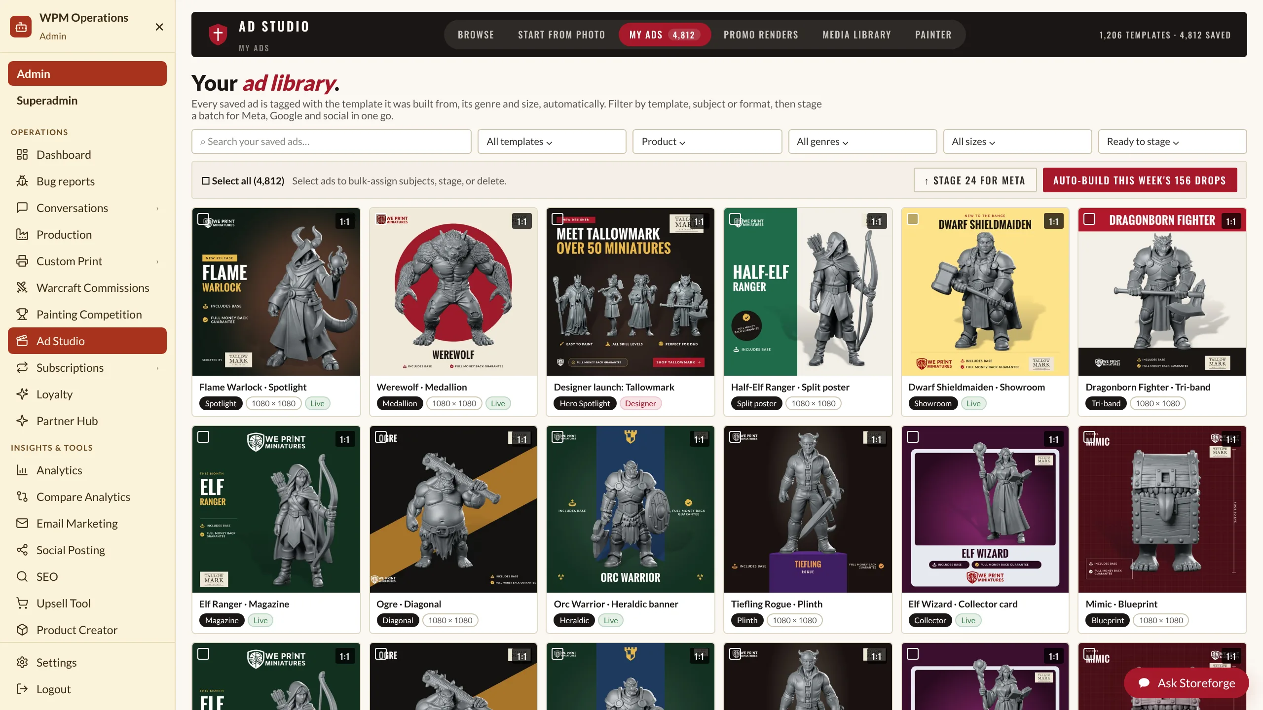Expand the Conversations submenu chevron
The height and width of the screenshot is (710, 1263).
pyautogui.click(x=157, y=208)
